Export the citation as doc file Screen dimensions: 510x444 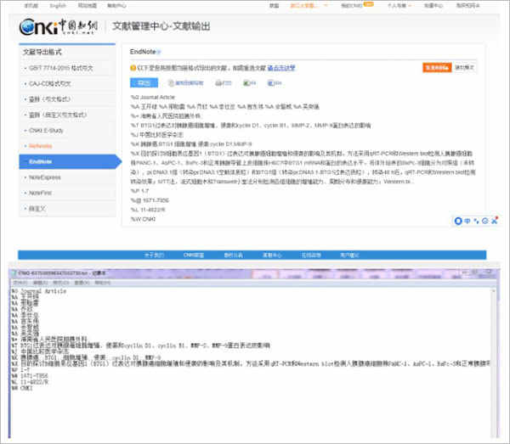pos(275,83)
